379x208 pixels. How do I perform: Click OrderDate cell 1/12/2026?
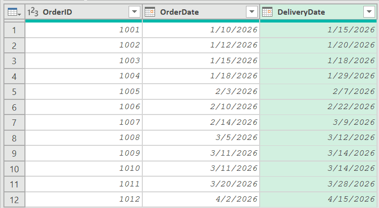coord(201,45)
